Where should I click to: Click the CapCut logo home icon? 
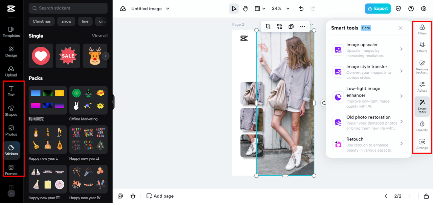coord(11,8)
